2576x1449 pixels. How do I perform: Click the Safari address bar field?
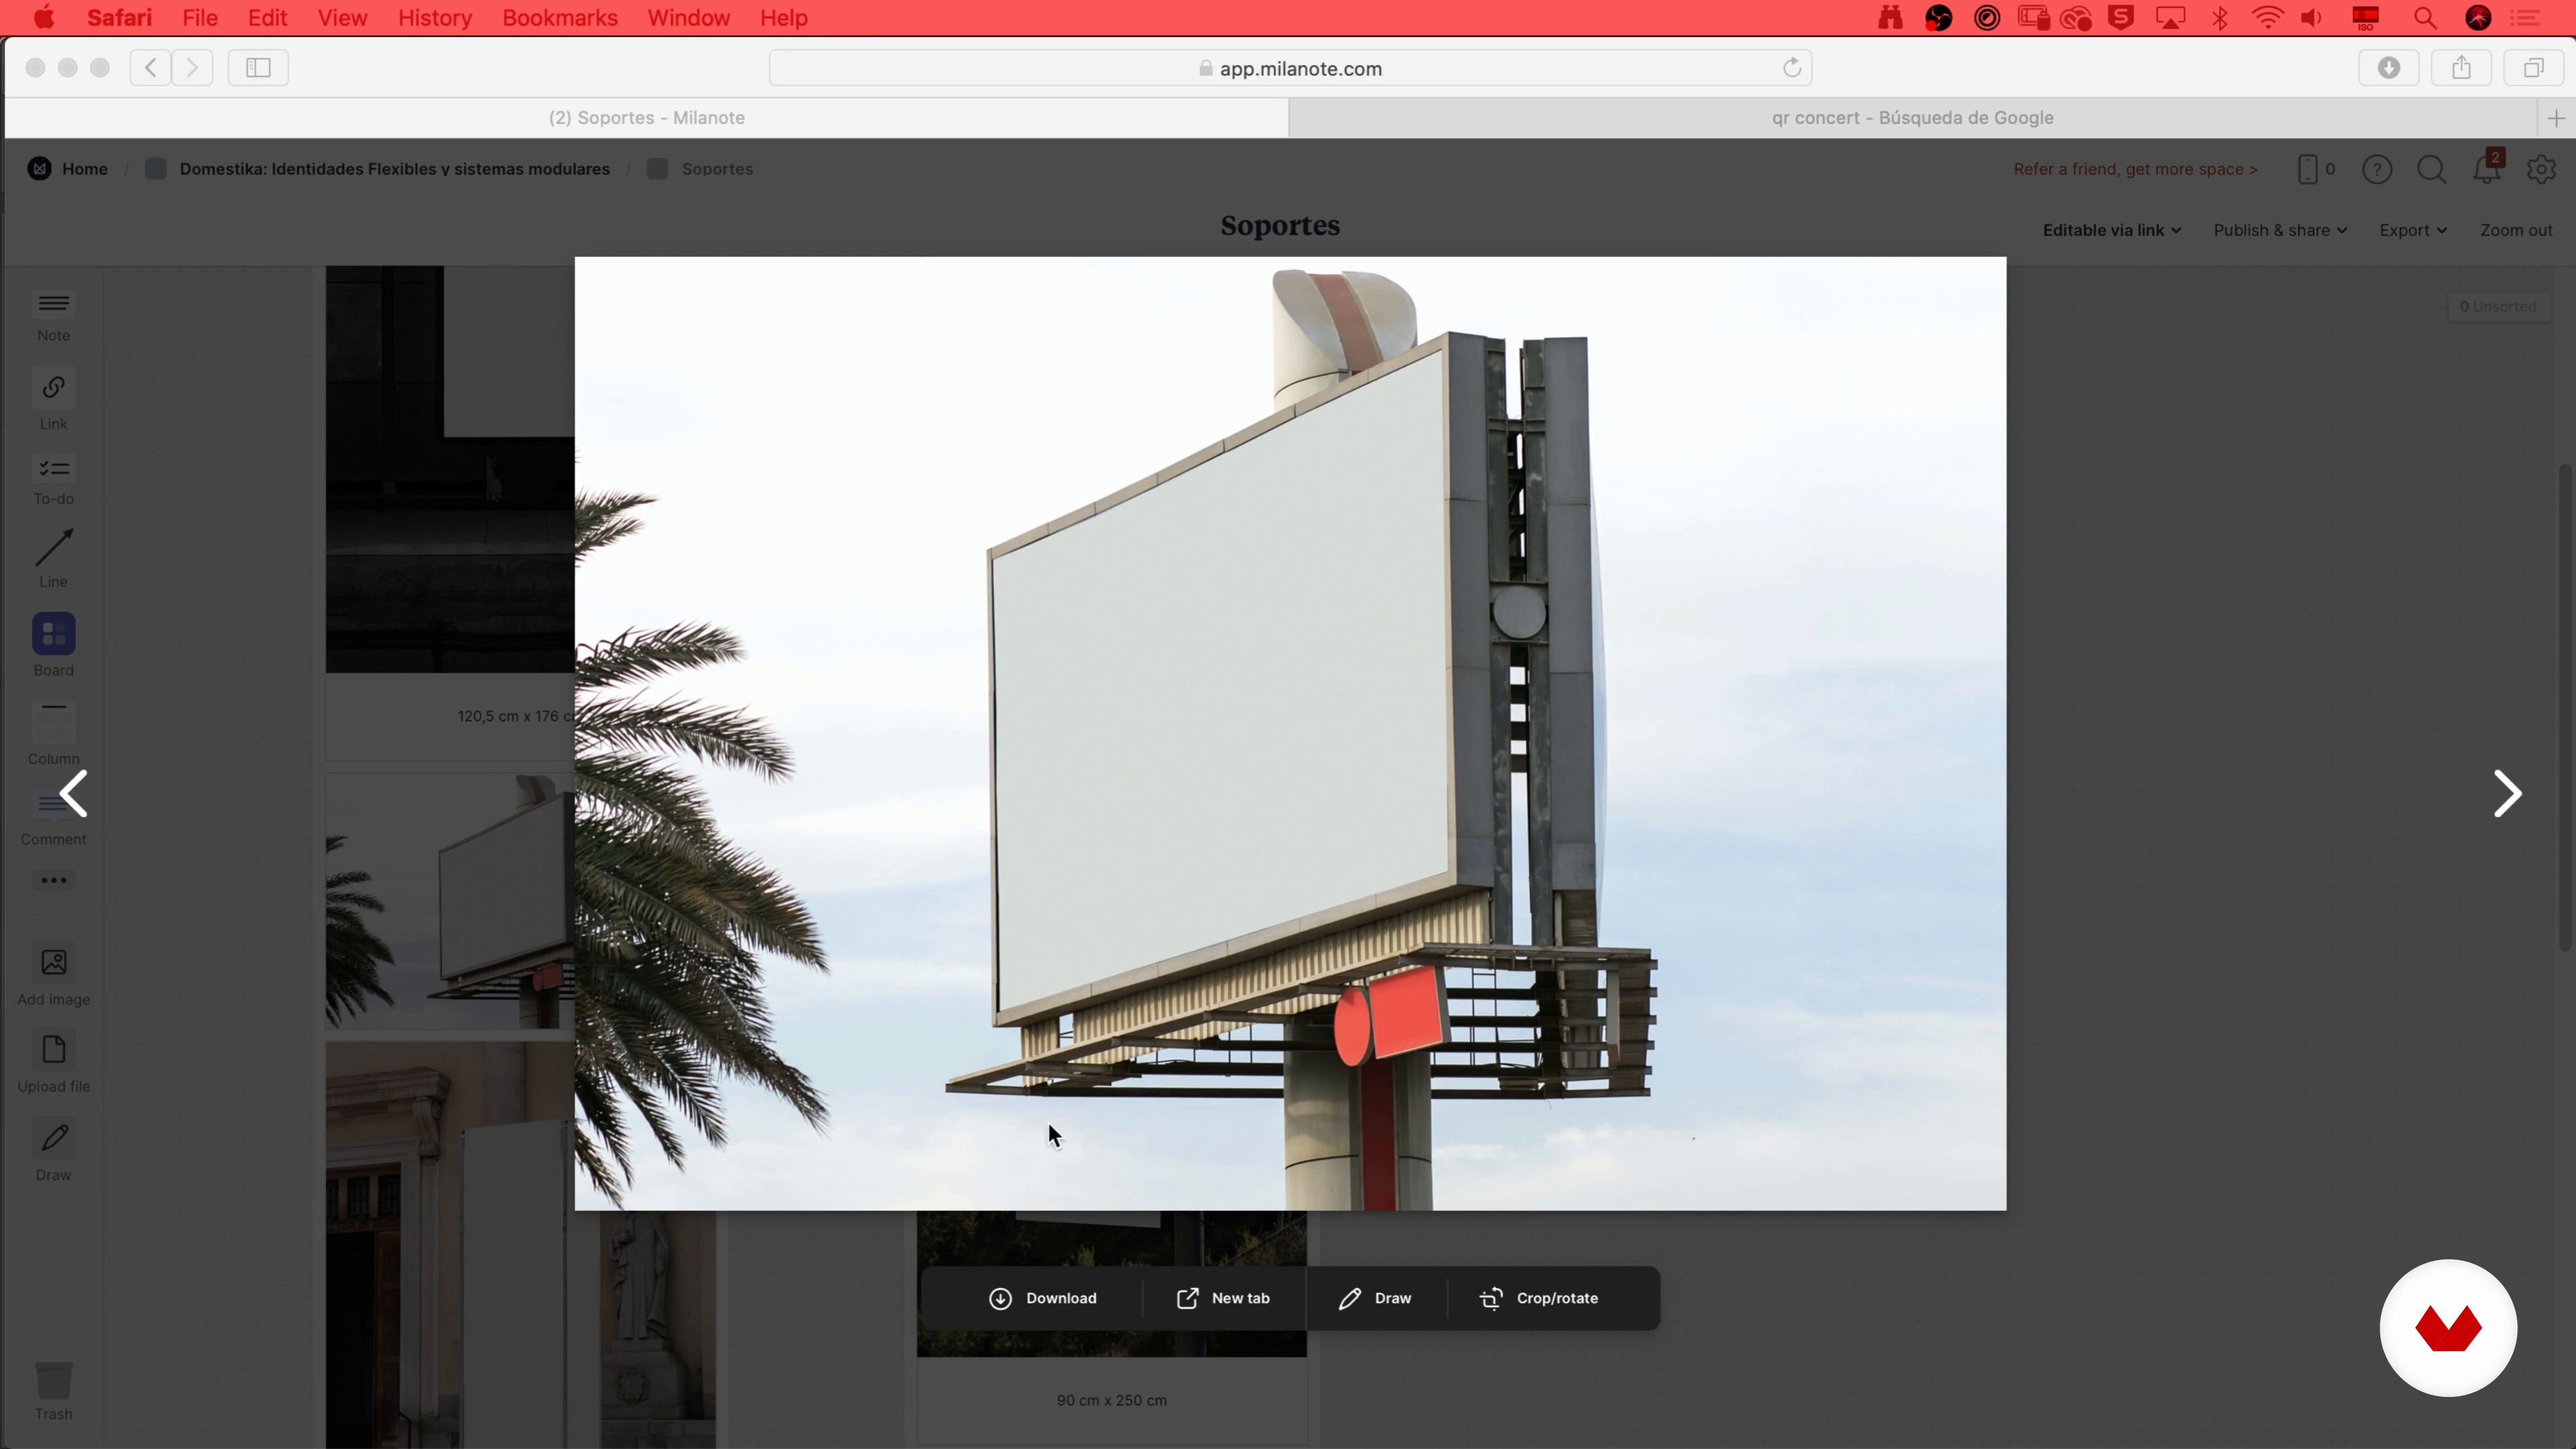(x=1290, y=68)
